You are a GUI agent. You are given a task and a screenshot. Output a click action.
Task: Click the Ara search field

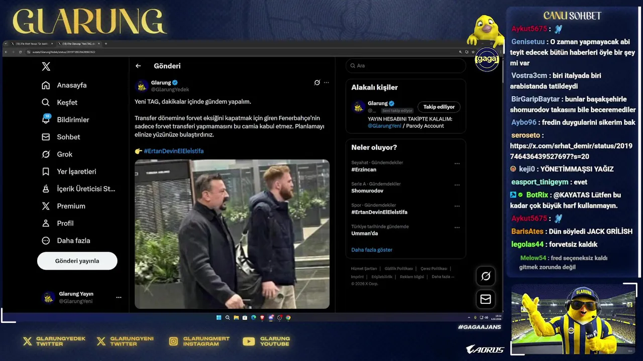405,66
